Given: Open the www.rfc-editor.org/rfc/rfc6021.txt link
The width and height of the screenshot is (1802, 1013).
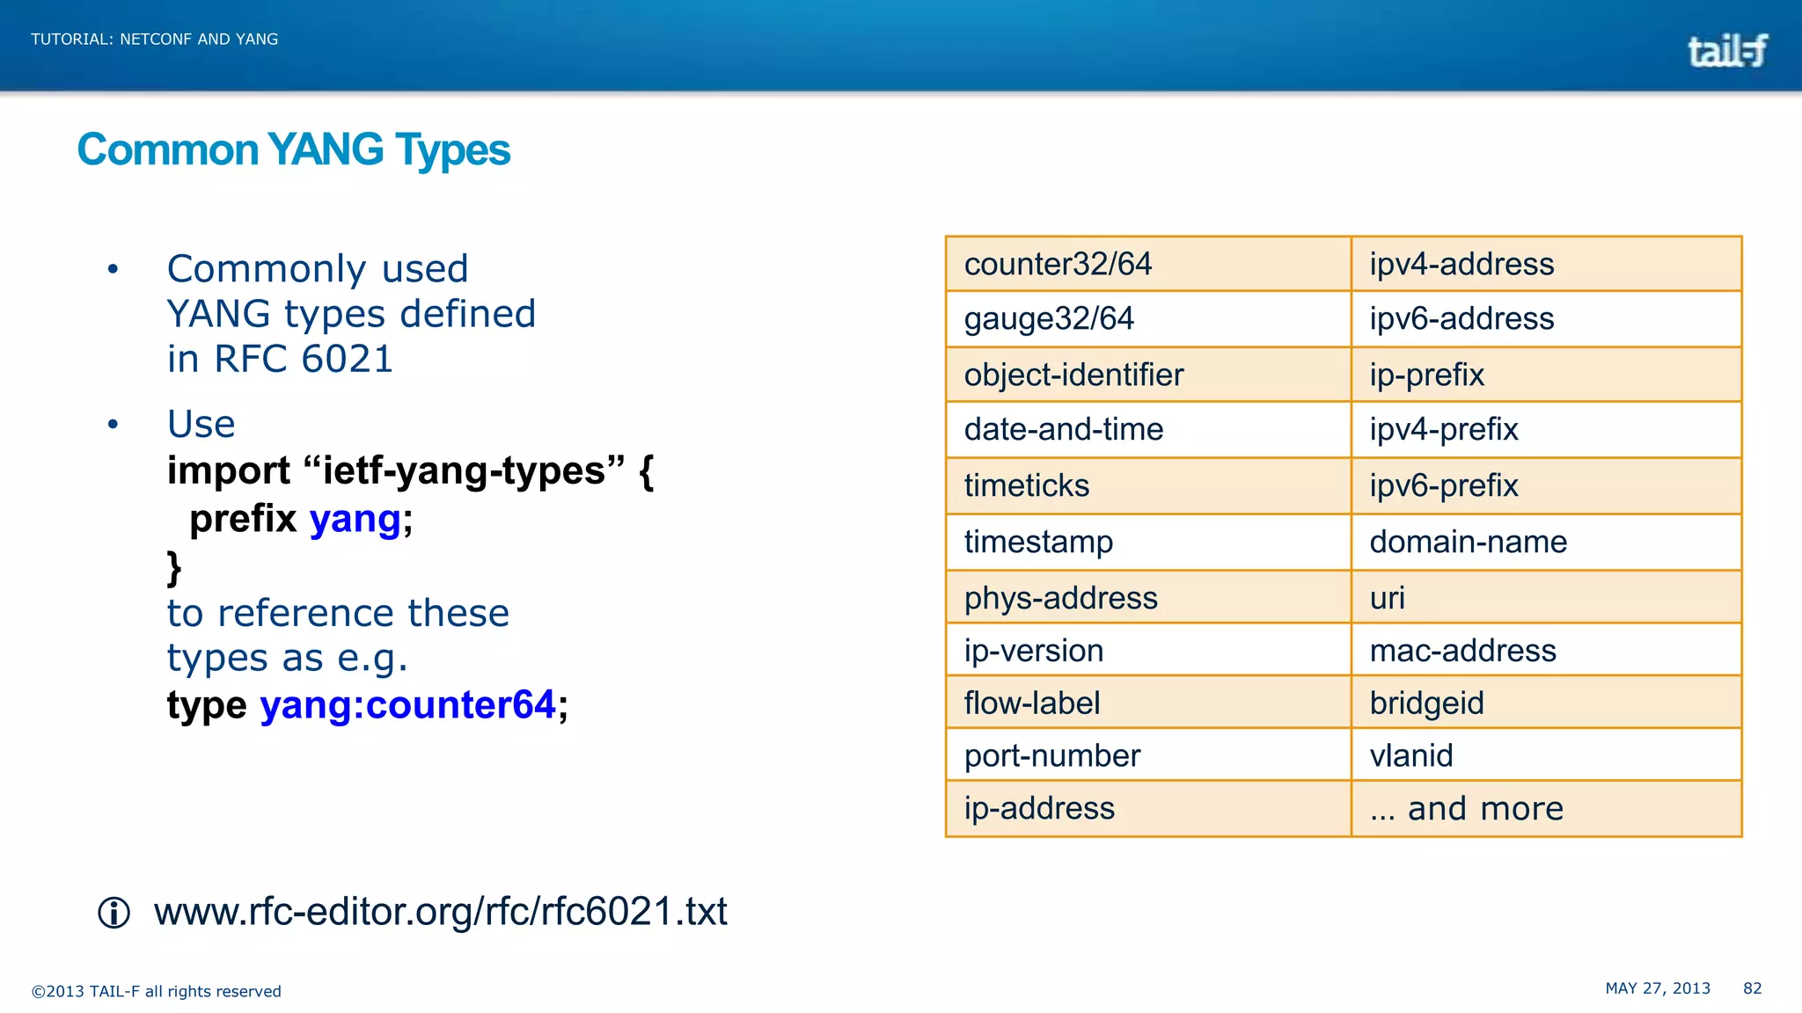Looking at the screenshot, I should click(x=440, y=912).
